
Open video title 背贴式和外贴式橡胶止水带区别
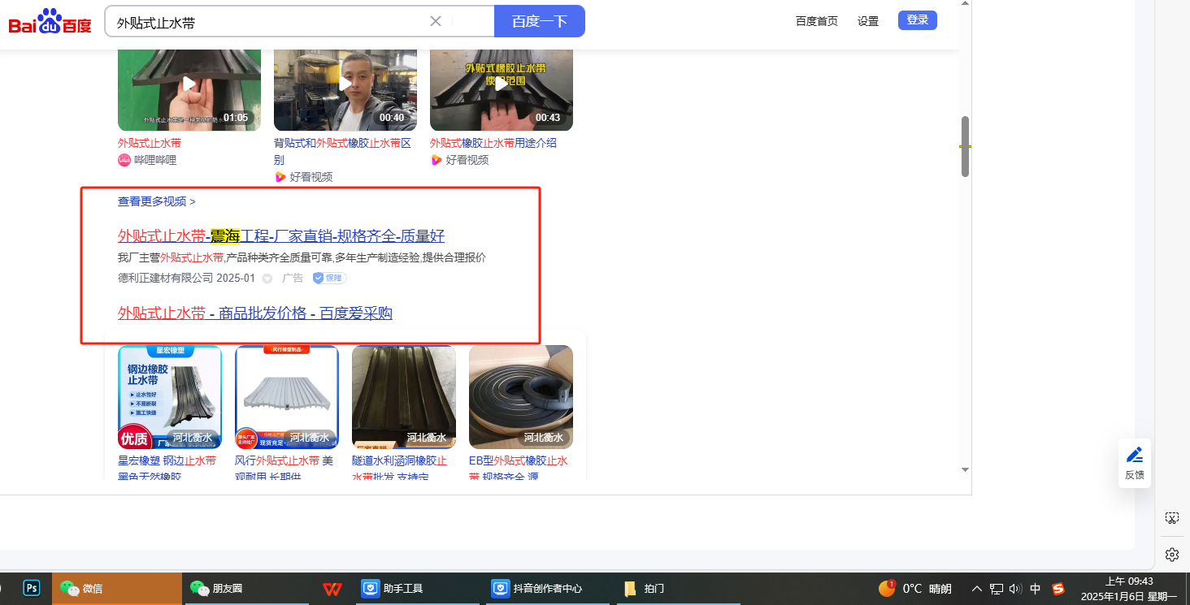[342, 151]
